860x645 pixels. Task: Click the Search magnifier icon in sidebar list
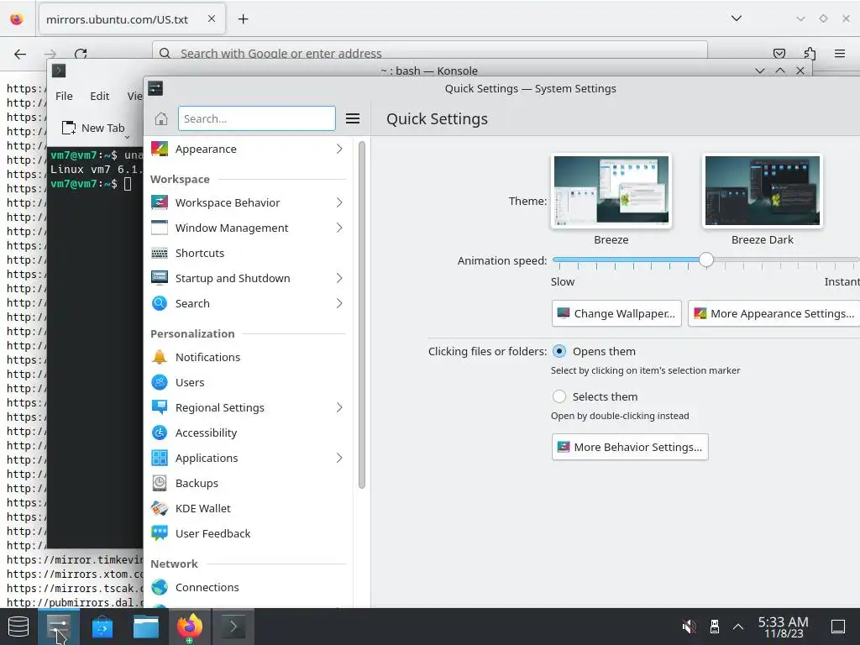tap(160, 304)
